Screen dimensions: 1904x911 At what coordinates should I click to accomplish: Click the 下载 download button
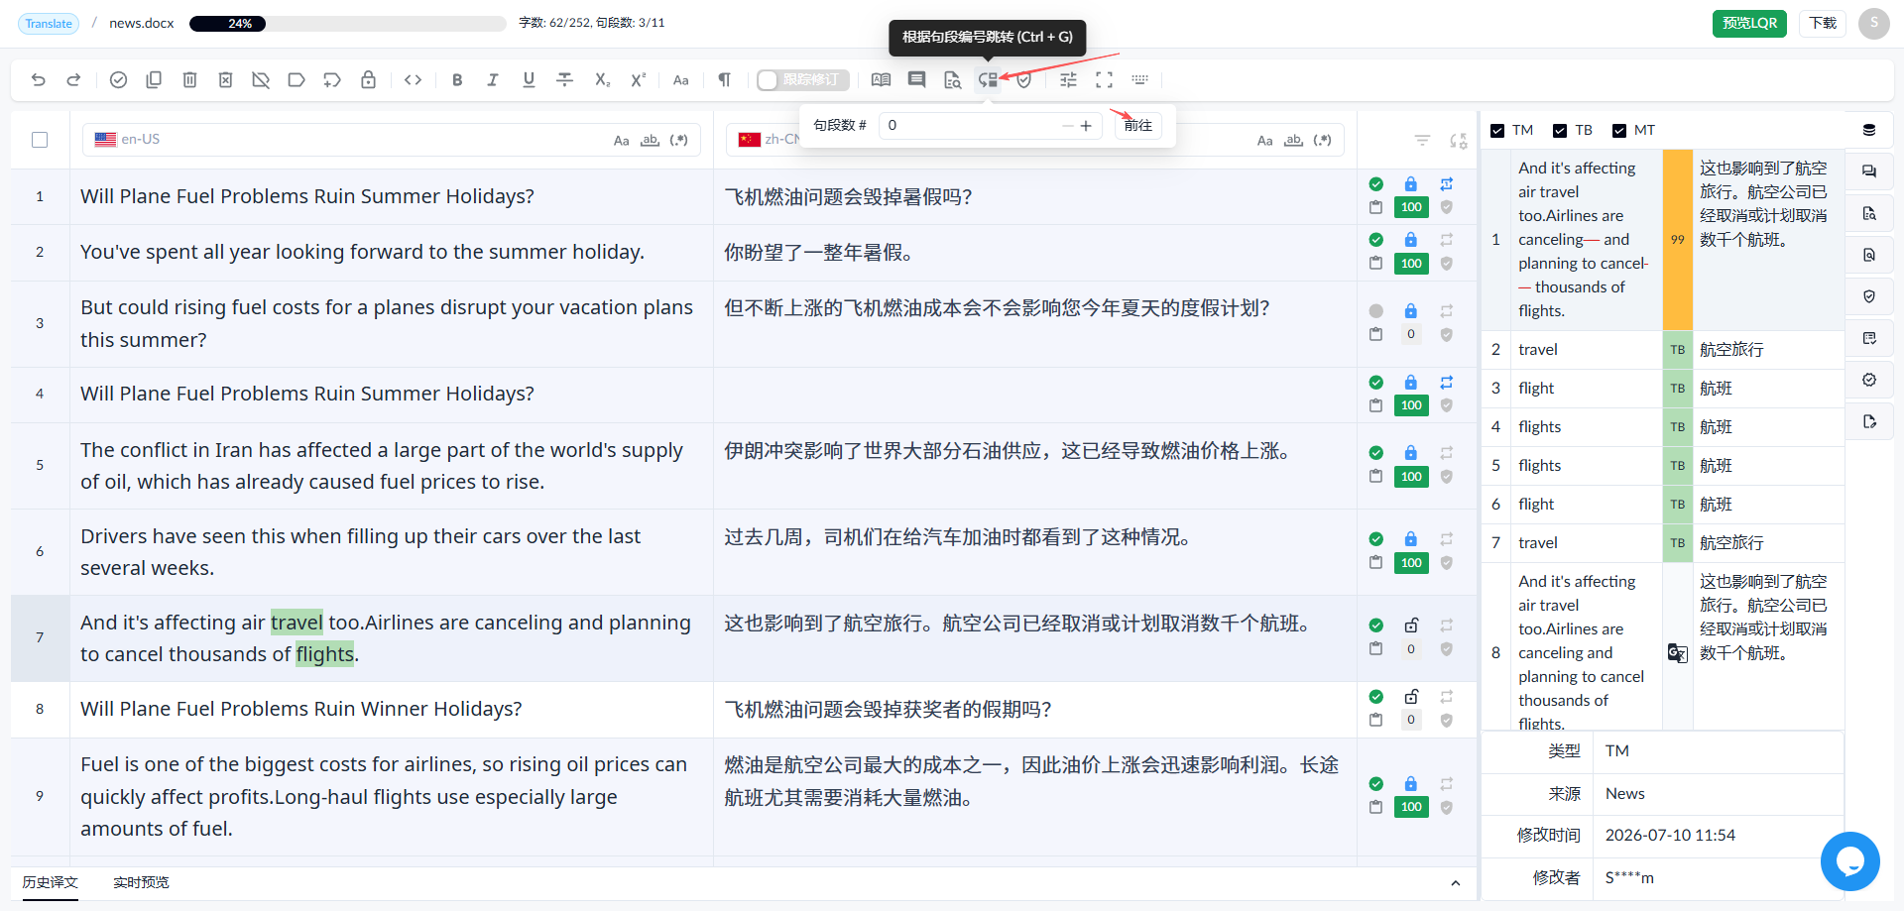click(1823, 23)
